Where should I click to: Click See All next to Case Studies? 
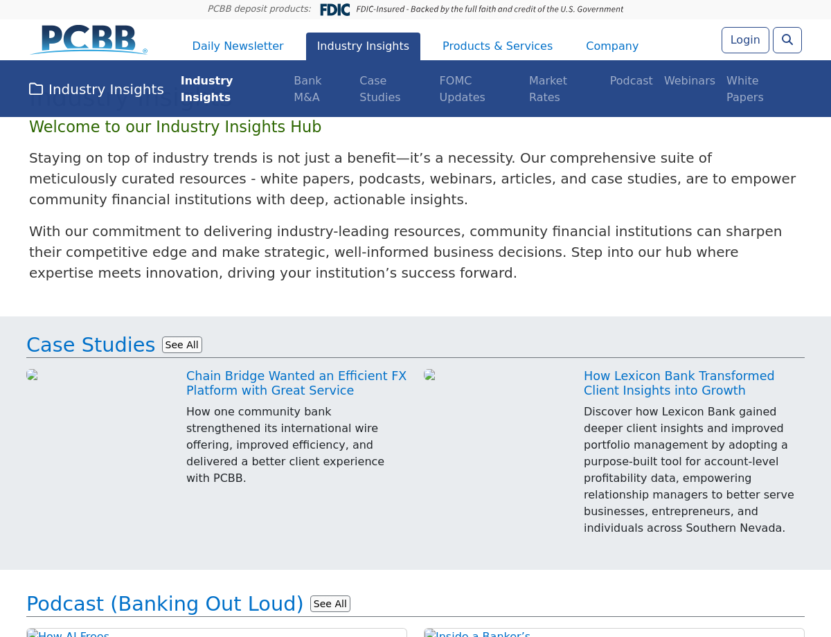(182, 345)
